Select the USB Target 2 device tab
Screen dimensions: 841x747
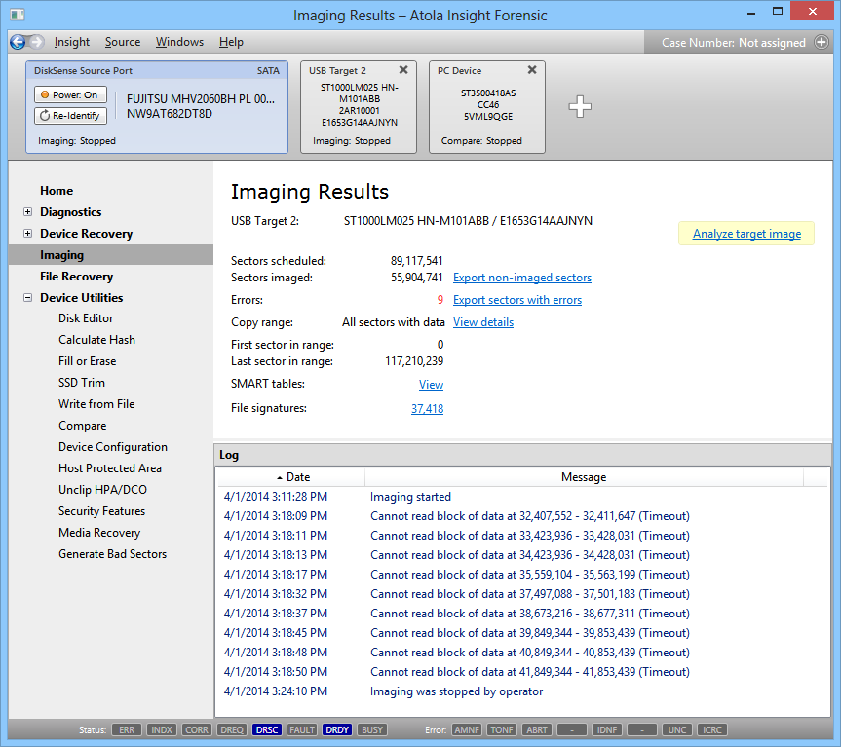click(x=359, y=107)
